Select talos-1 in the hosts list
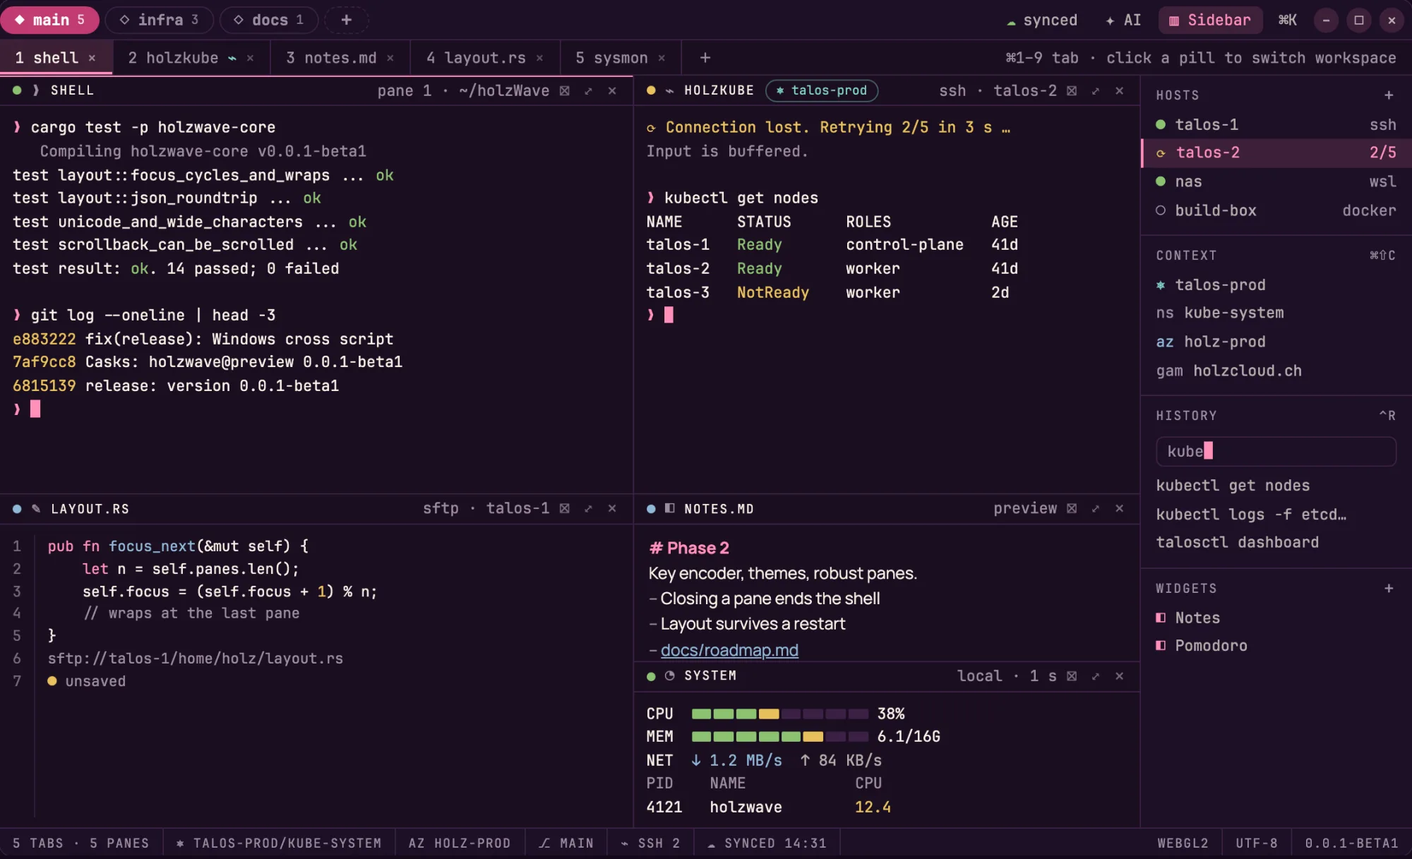 pos(1276,125)
